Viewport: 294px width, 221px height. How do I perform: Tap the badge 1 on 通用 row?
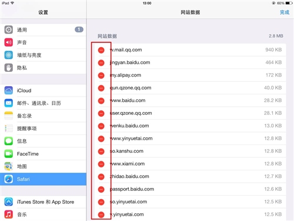click(79, 29)
